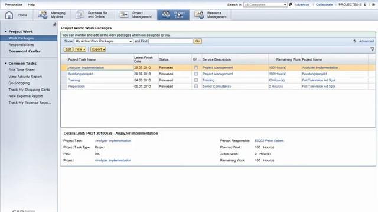Click Senior Consultancy service description cell
This screenshot has width=378, height=212.
click(217, 87)
